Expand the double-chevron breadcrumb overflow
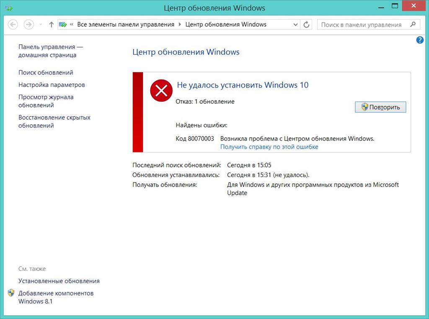 [72, 24]
